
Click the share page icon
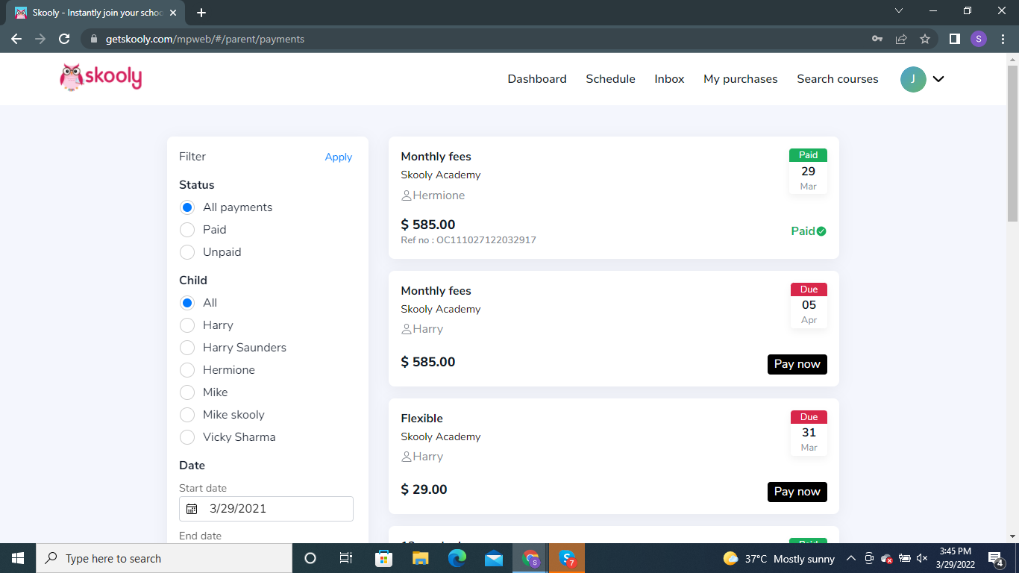[901, 39]
